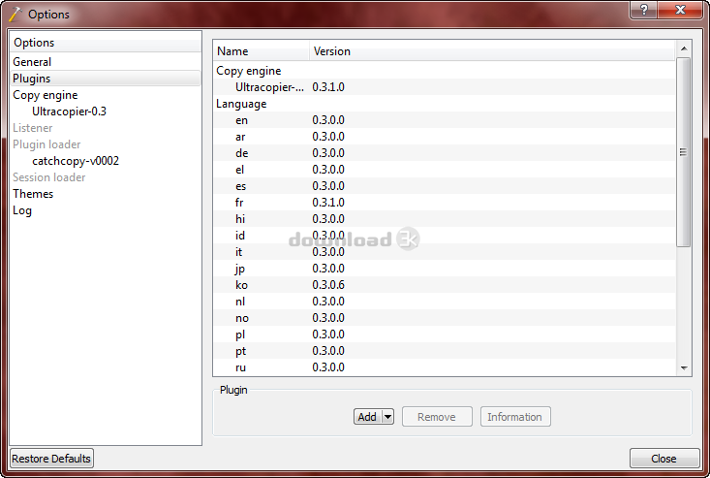
Task: Click the Close button at bottom right
Action: (x=664, y=459)
